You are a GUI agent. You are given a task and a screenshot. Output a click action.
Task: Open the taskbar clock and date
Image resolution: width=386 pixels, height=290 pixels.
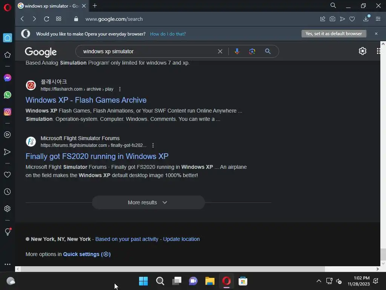pos(359,281)
